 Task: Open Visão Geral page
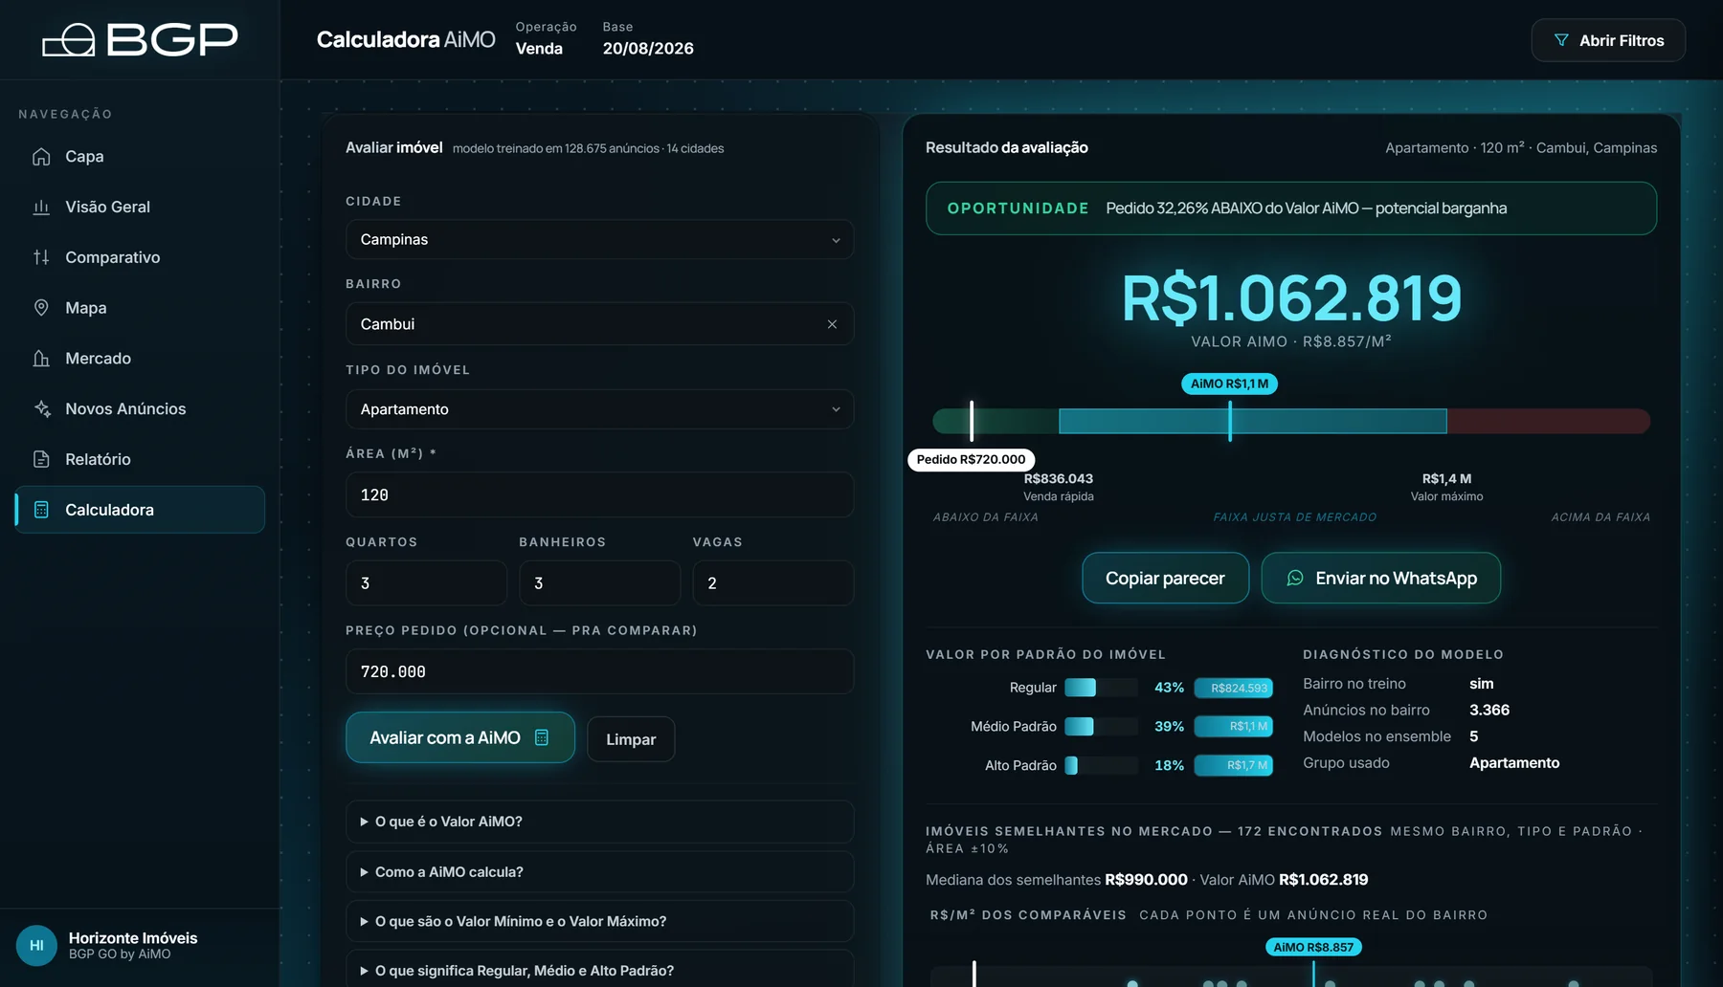(x=140, y=207)
